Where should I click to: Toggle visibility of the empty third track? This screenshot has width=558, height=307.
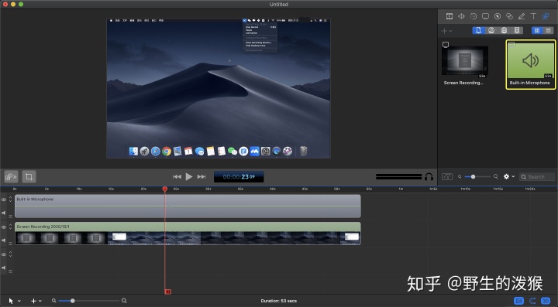[x=4, y=254]
